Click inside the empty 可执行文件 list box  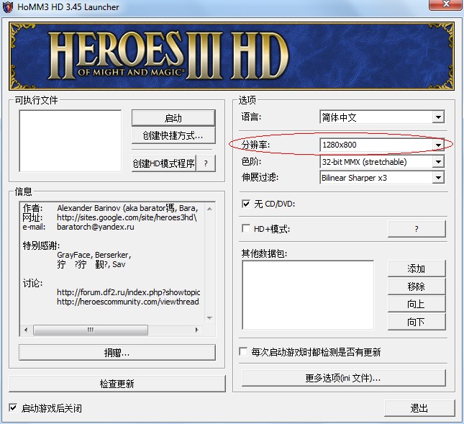(70, 140)
